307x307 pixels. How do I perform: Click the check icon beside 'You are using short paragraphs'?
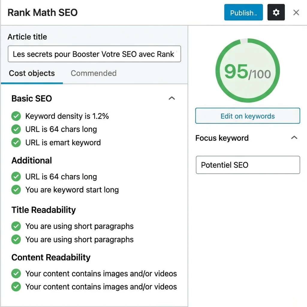[16, 226]
